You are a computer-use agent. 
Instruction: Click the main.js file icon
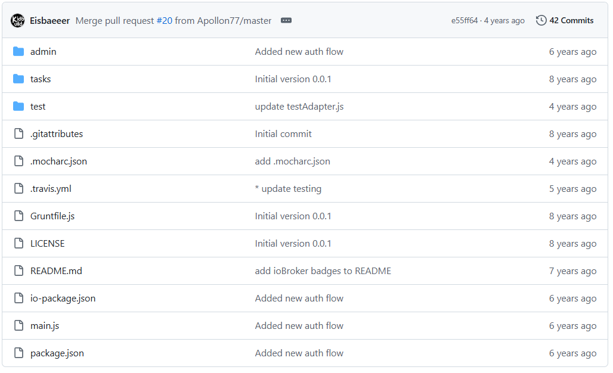(x=18, y=326)
